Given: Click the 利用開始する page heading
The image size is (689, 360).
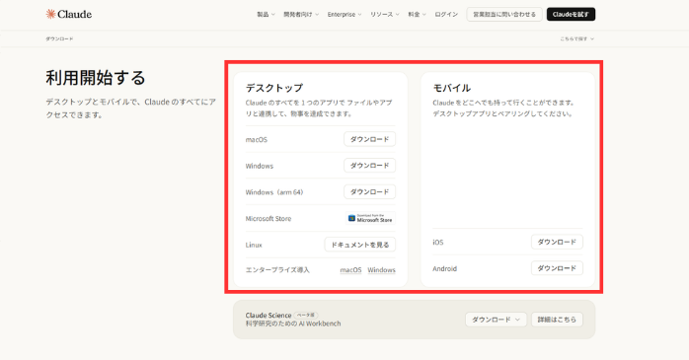Looking at the screenshot, I should pos(96,78).
